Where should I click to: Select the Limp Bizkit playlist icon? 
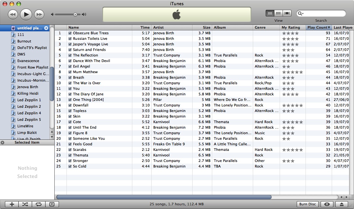coord(13,133)
